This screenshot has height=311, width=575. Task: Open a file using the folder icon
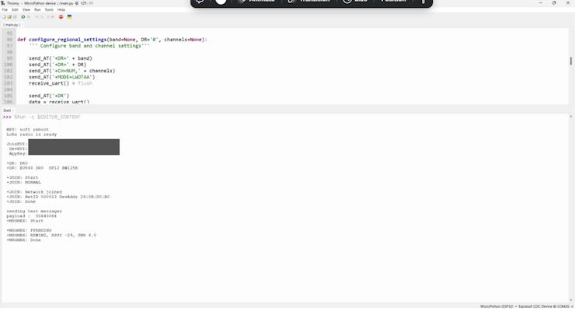tap(9, 17)
